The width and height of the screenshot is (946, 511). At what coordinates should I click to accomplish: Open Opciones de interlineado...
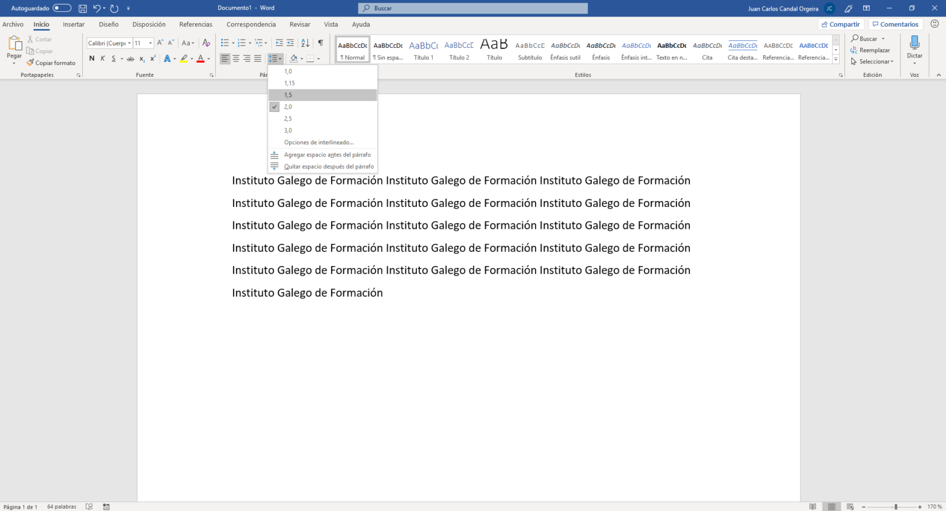coord(319,143)
